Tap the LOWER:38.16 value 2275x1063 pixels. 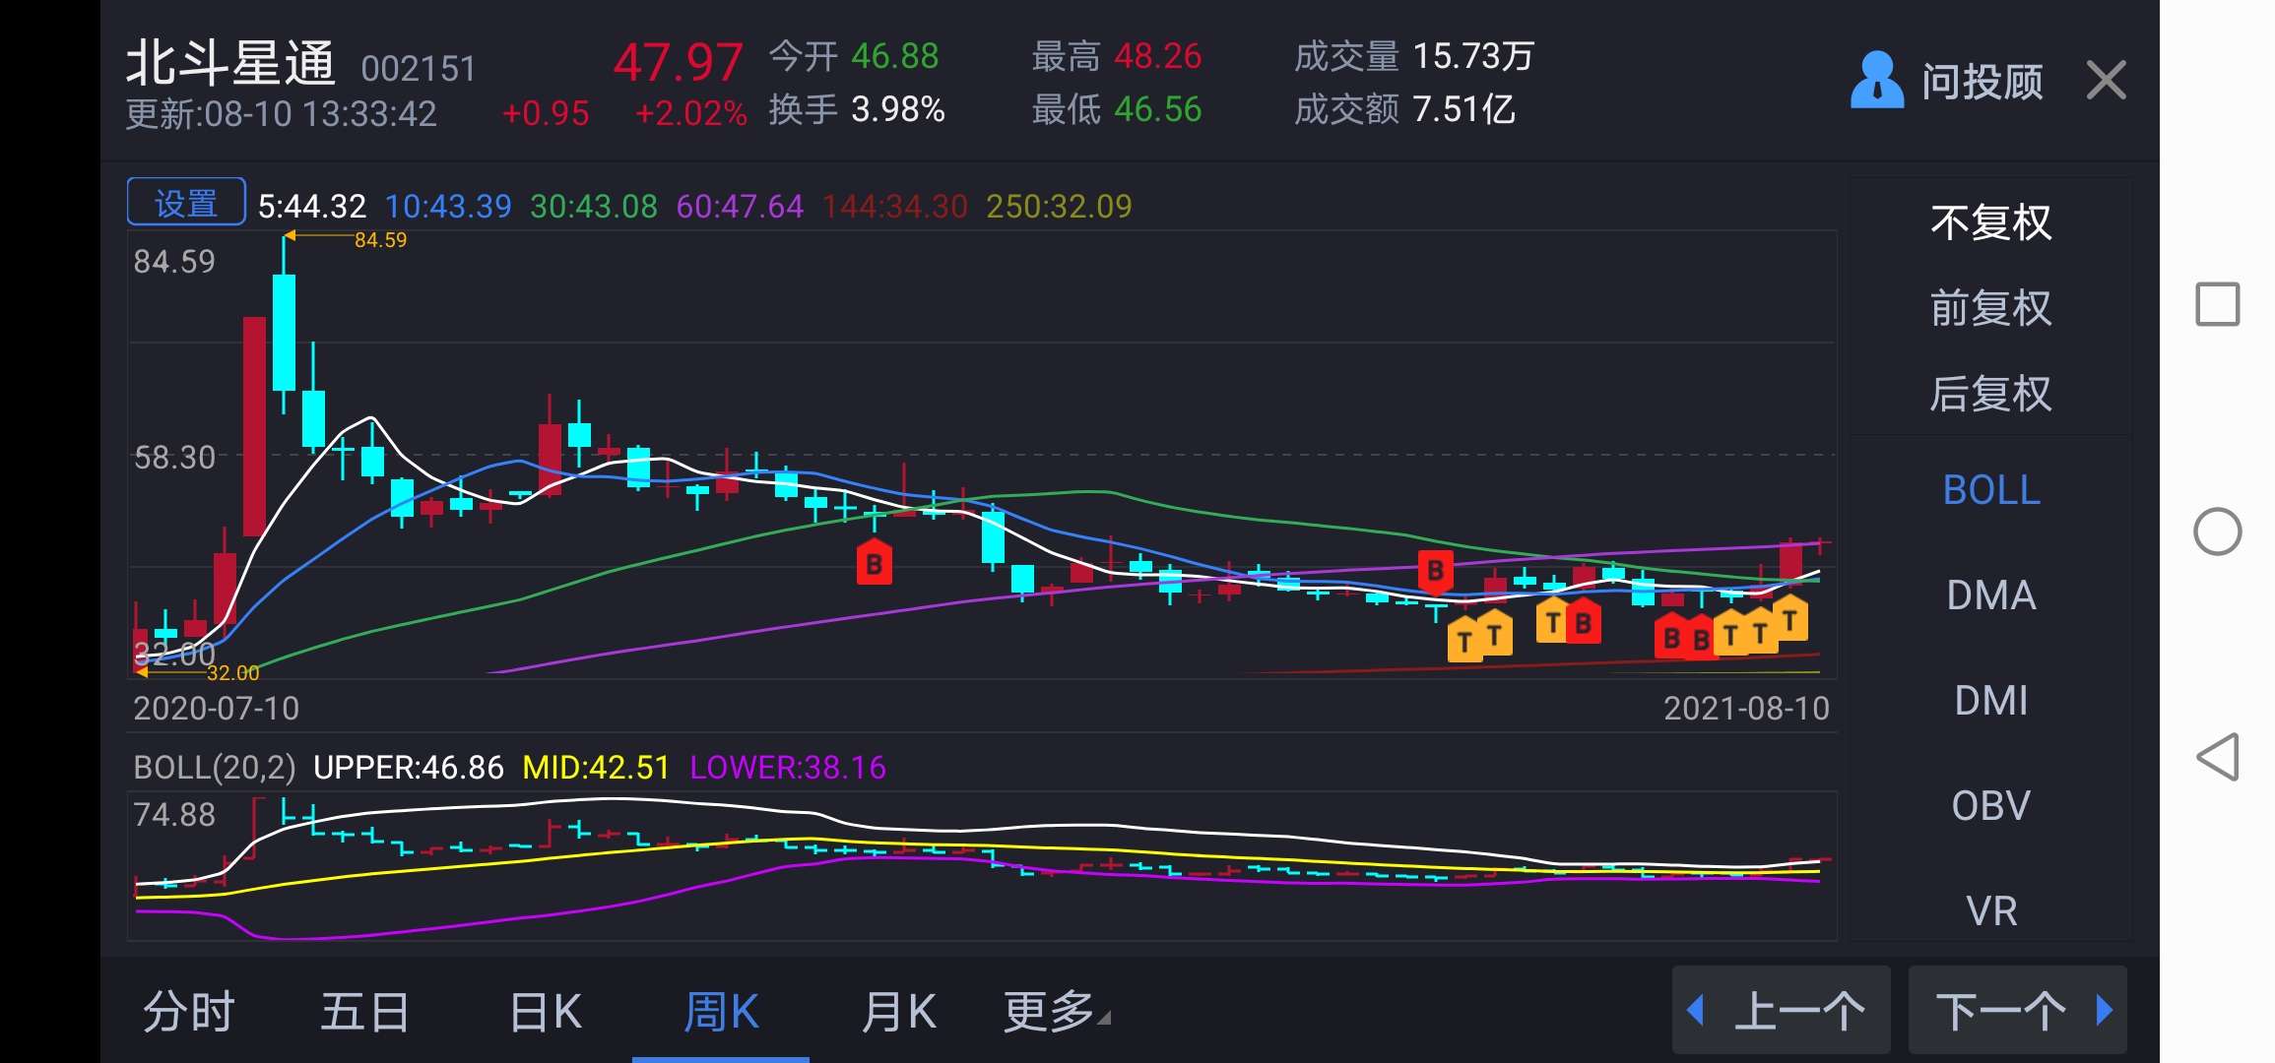788,768
